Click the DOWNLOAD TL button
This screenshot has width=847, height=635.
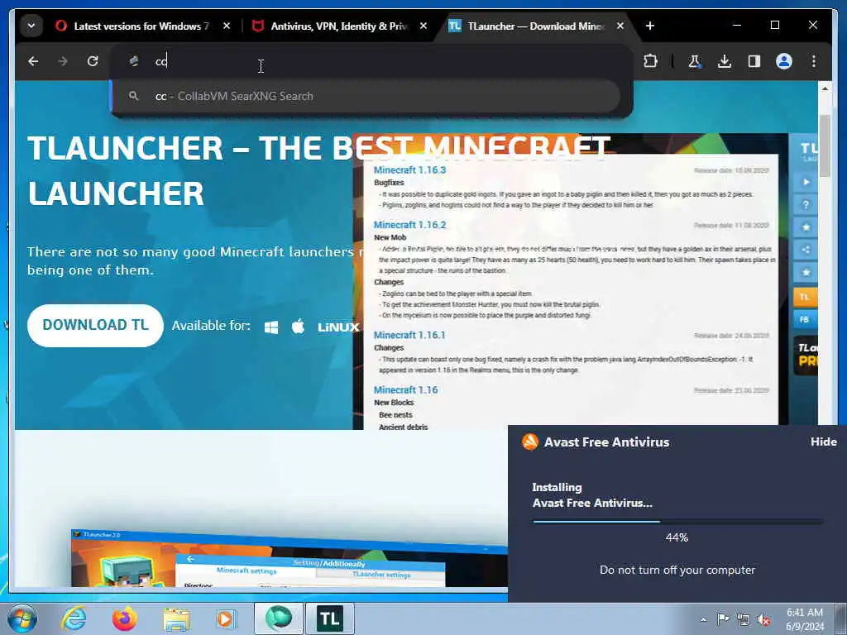(x=95, y=325)
